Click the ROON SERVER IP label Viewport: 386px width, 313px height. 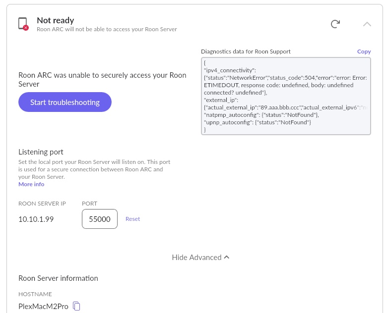tap(42, 204)
